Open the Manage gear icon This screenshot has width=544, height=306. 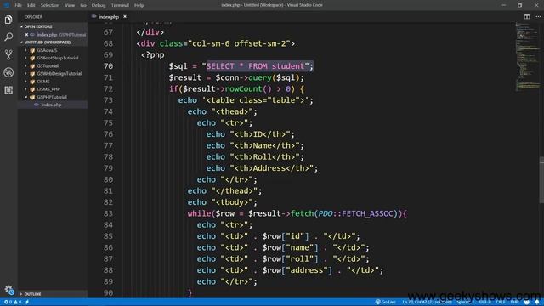[8, 290]
